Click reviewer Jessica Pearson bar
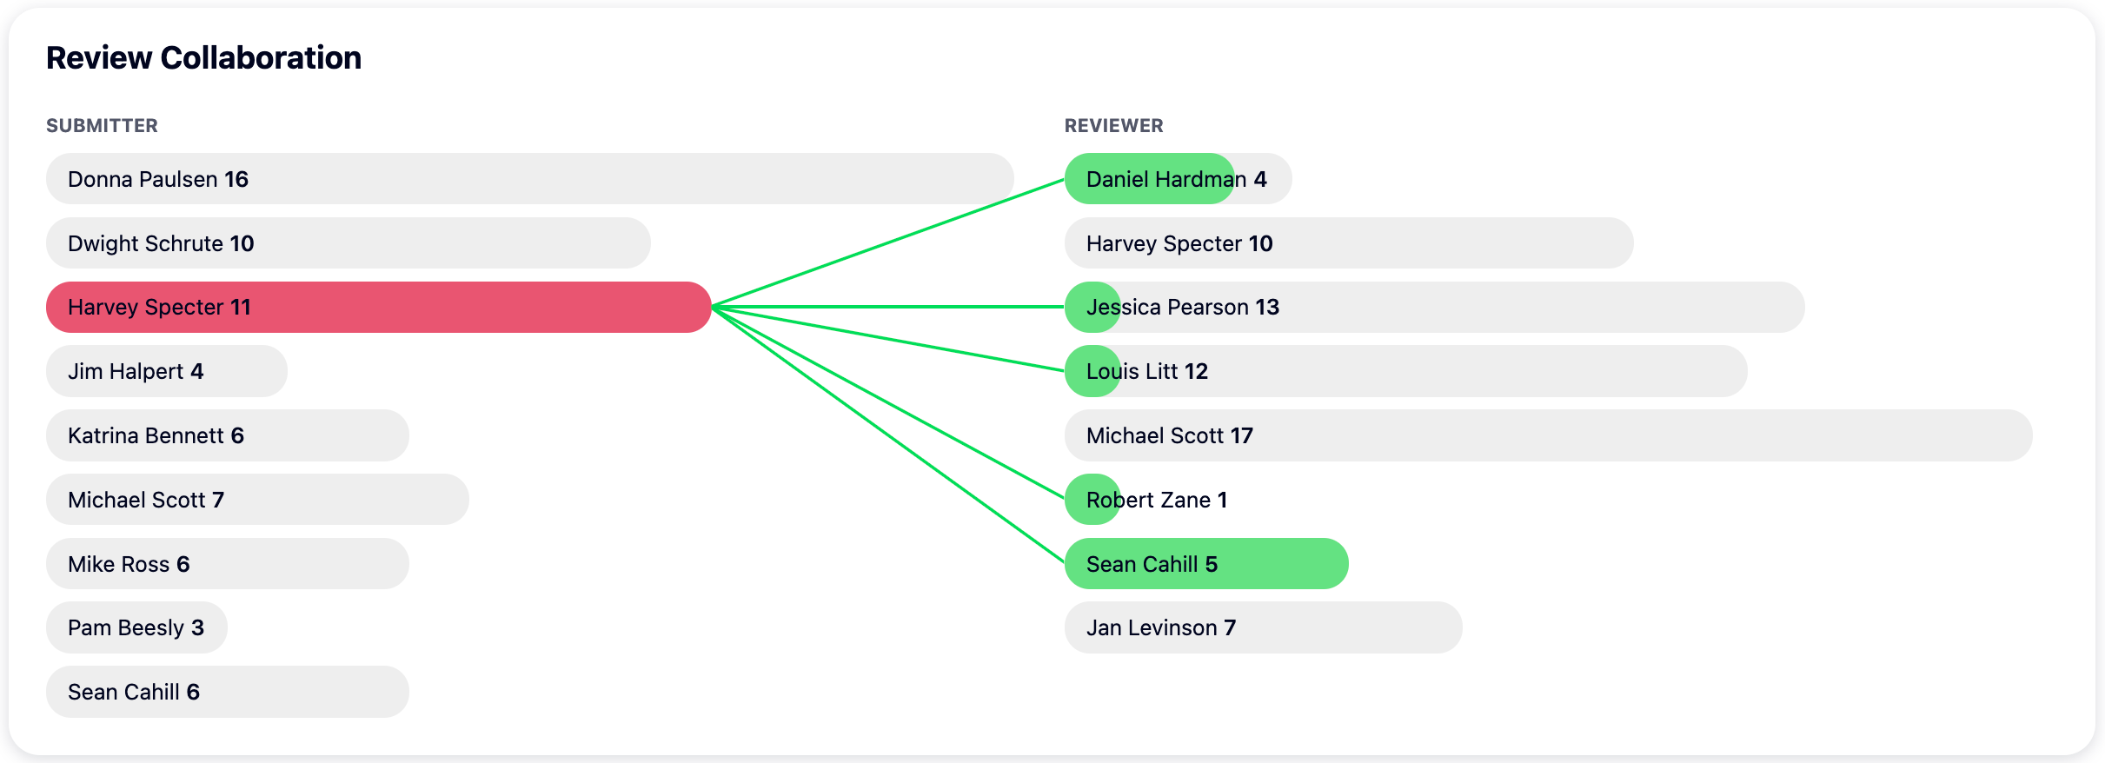This screenshot has height=763, width=2105. [1434, 307]
